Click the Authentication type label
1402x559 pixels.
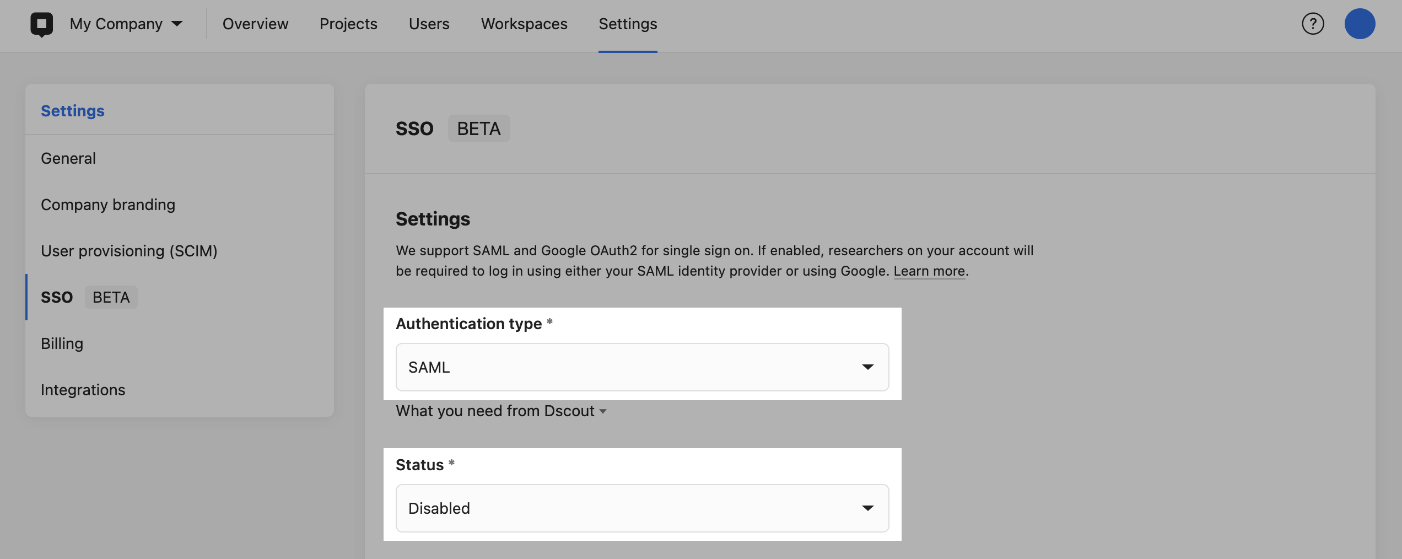[x=468, y=324]
